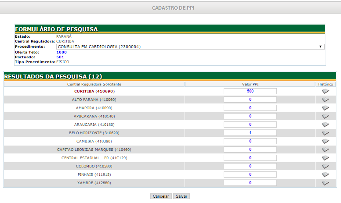Open history icon for XAMBRE row

pos(325,183)
